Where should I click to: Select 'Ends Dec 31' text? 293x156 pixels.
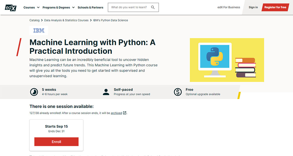click(x=57, y=131)
